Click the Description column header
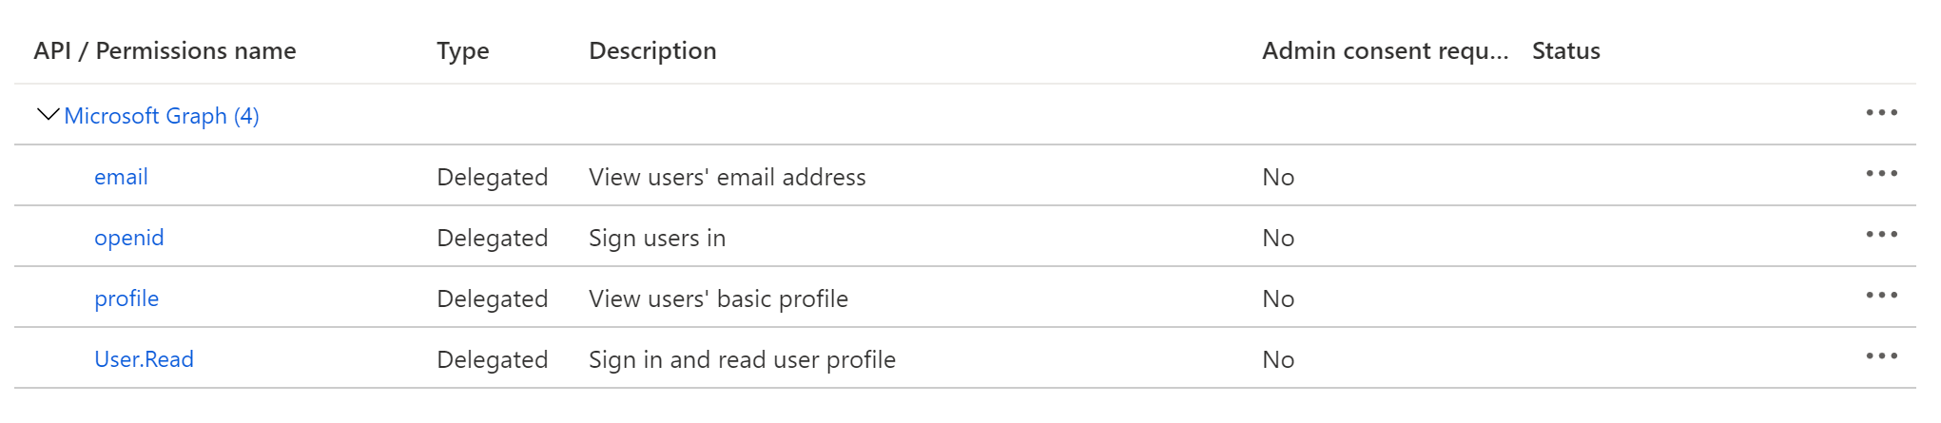The image size is (1941, 423). [x=652, y=50]
